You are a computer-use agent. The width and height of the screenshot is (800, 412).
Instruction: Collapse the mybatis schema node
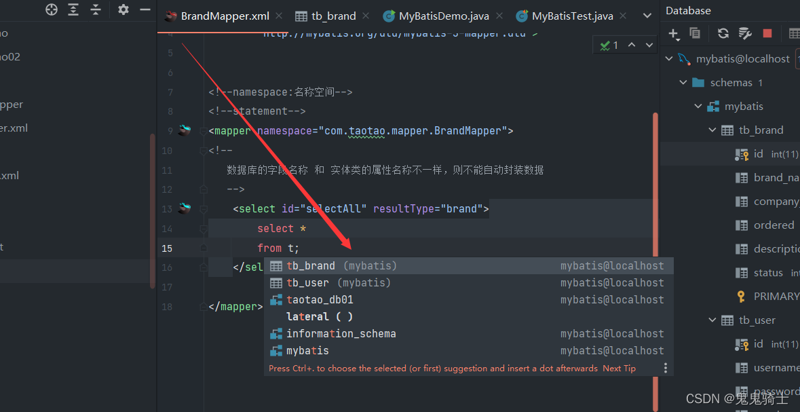(698, 106)
